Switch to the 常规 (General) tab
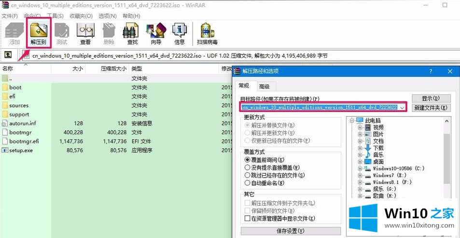 244,86
